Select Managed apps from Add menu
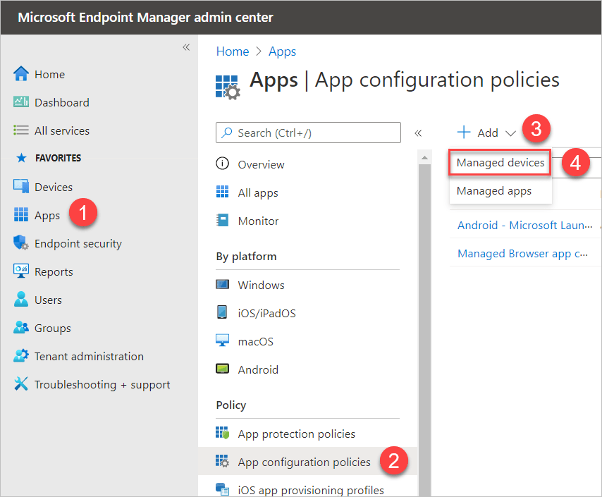602x497 pixels. [x=500, y=191]
